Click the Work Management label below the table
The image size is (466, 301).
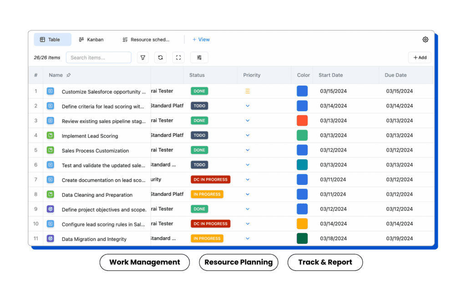tap(144, 262)
